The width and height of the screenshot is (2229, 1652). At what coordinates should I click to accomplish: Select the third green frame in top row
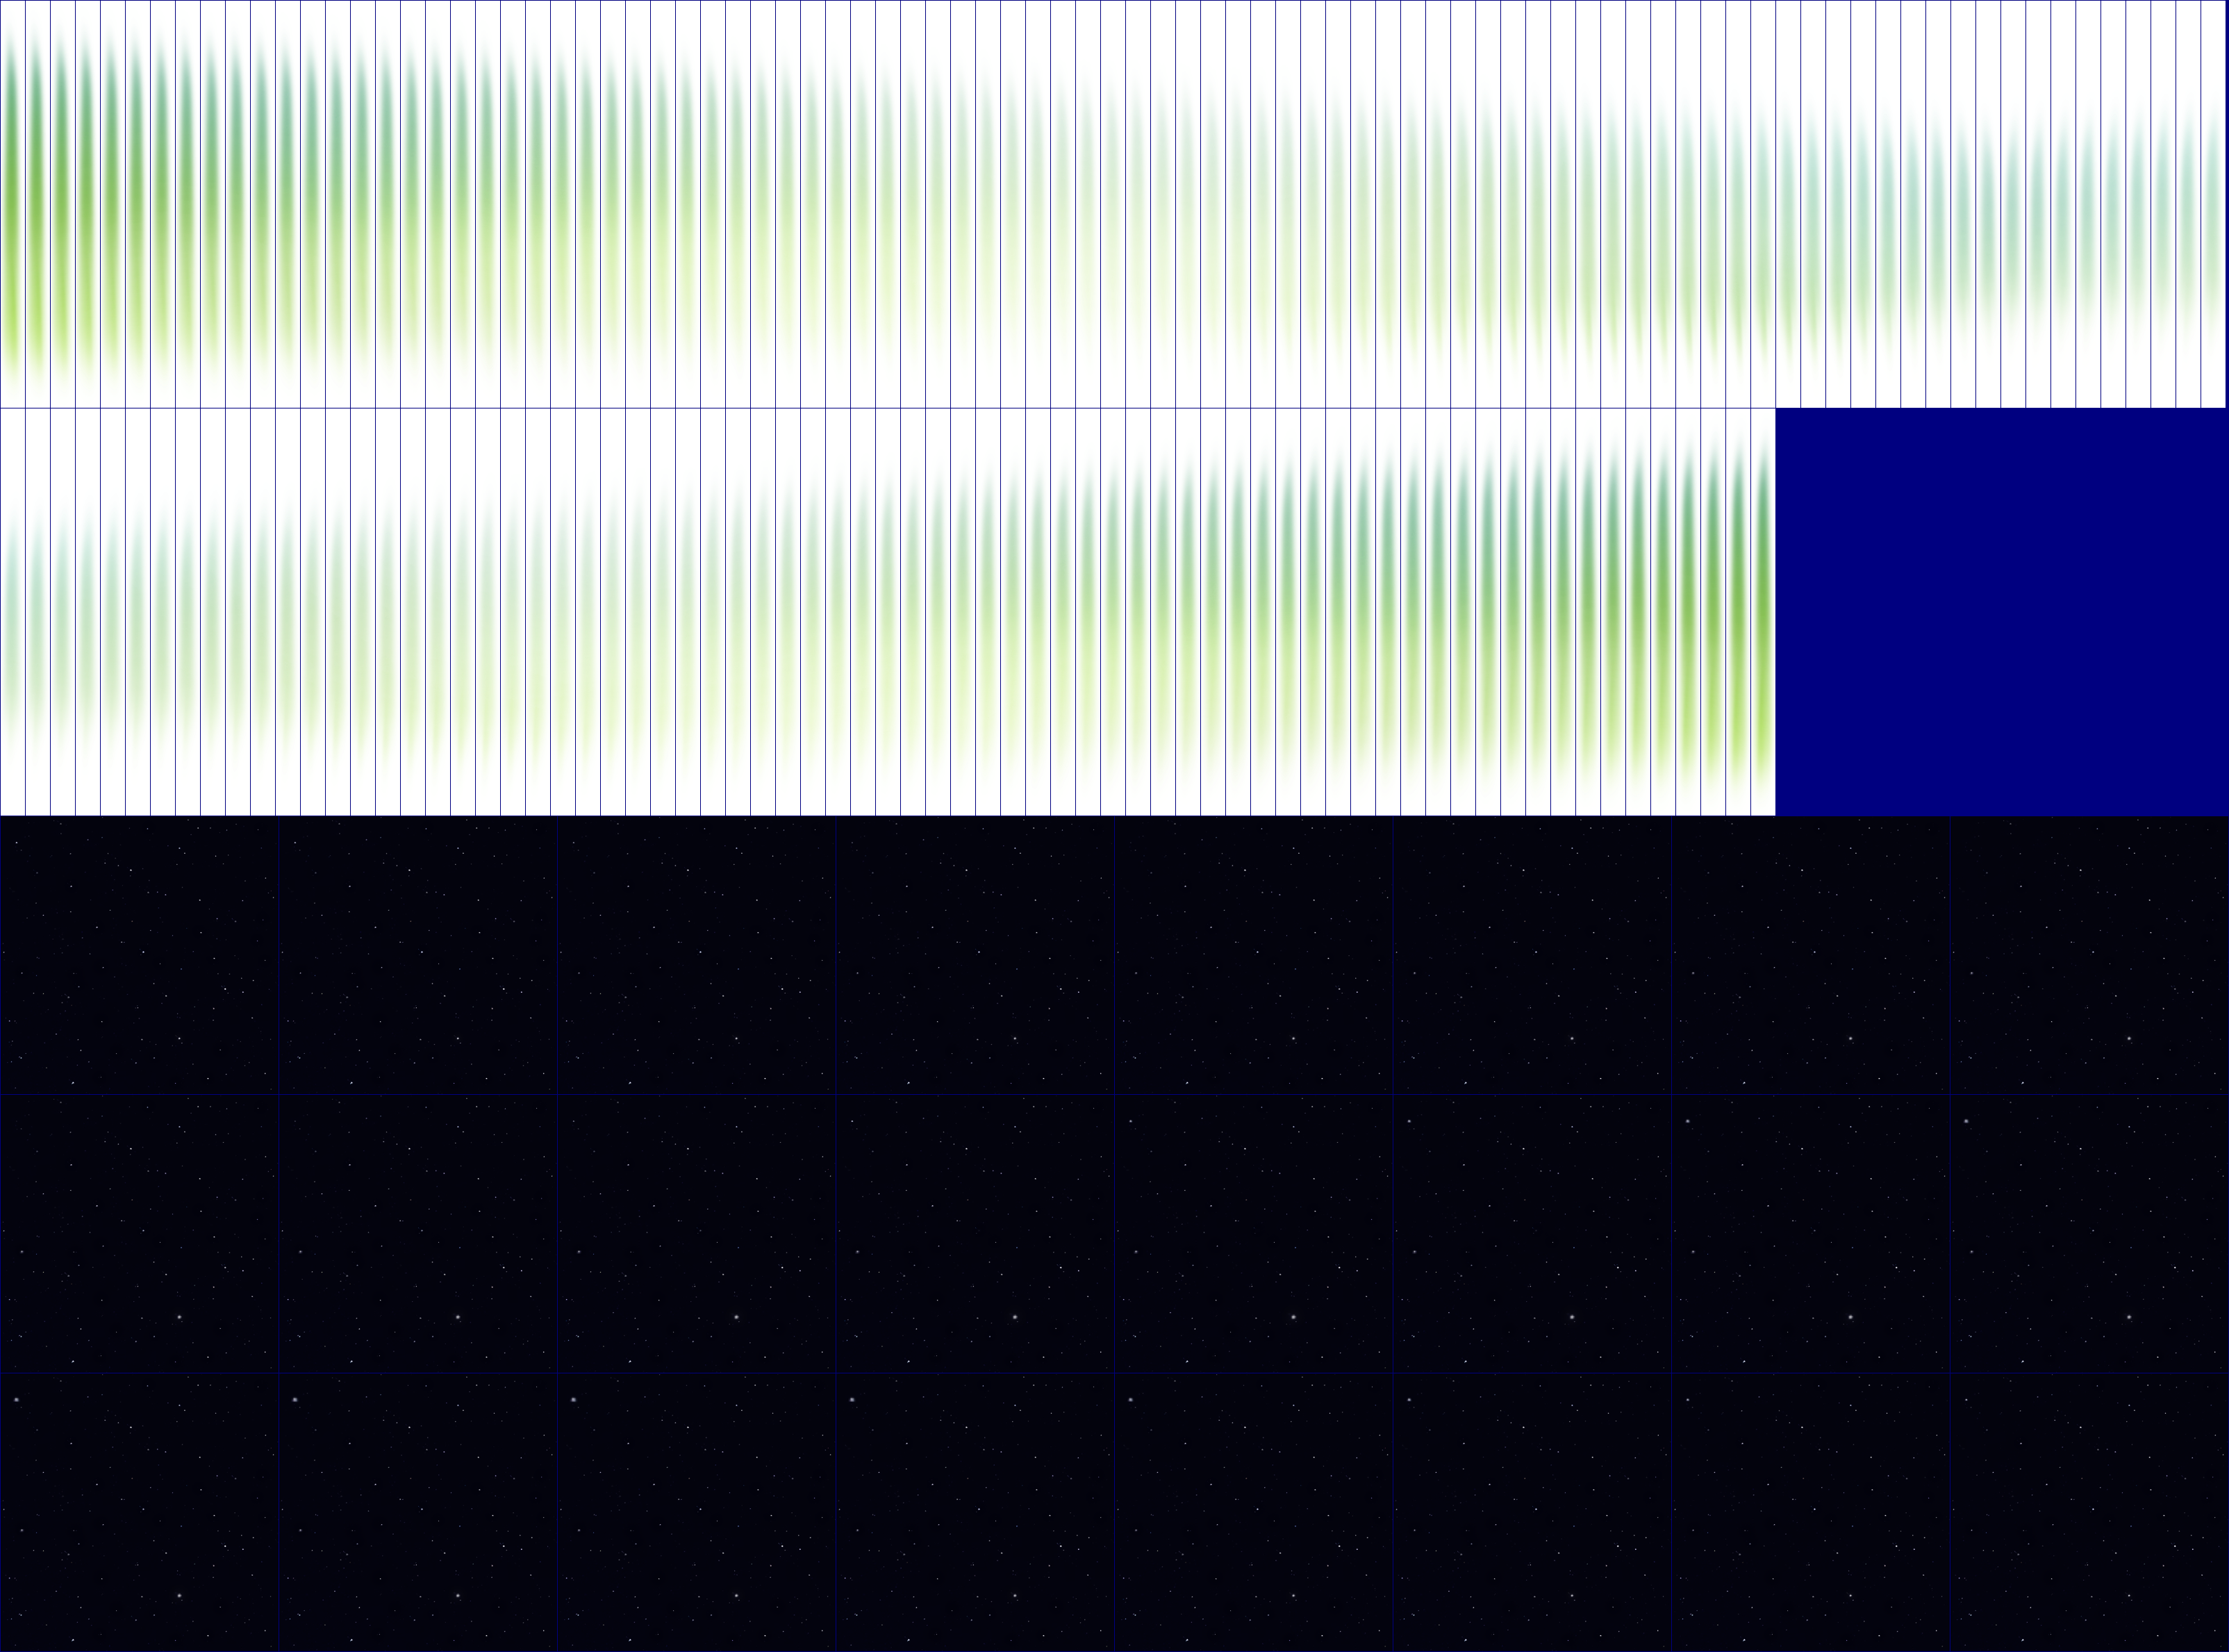tap(62, 205)
